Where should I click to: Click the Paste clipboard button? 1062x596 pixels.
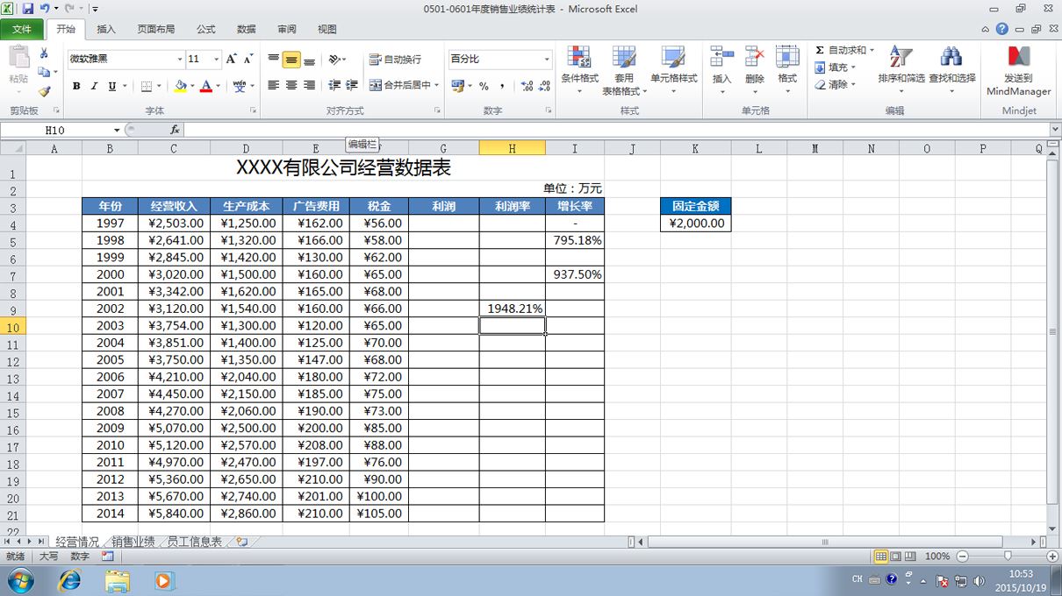[x=18, y=67]
